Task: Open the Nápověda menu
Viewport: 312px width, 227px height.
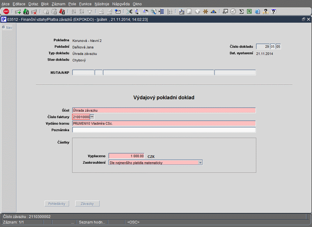Action: click(x=121, y=4)
